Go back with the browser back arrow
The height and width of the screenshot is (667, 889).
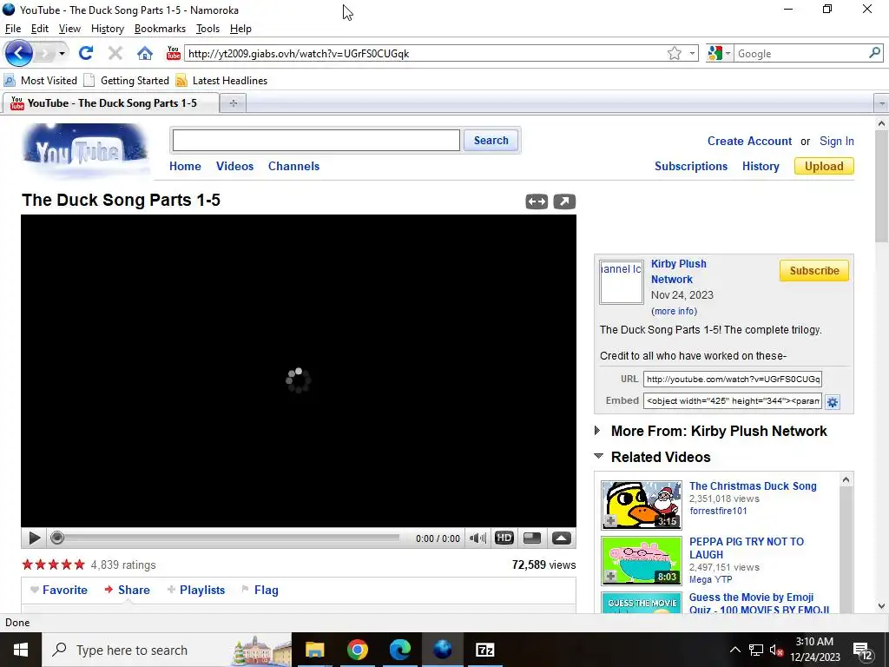(x=19, y=53)
